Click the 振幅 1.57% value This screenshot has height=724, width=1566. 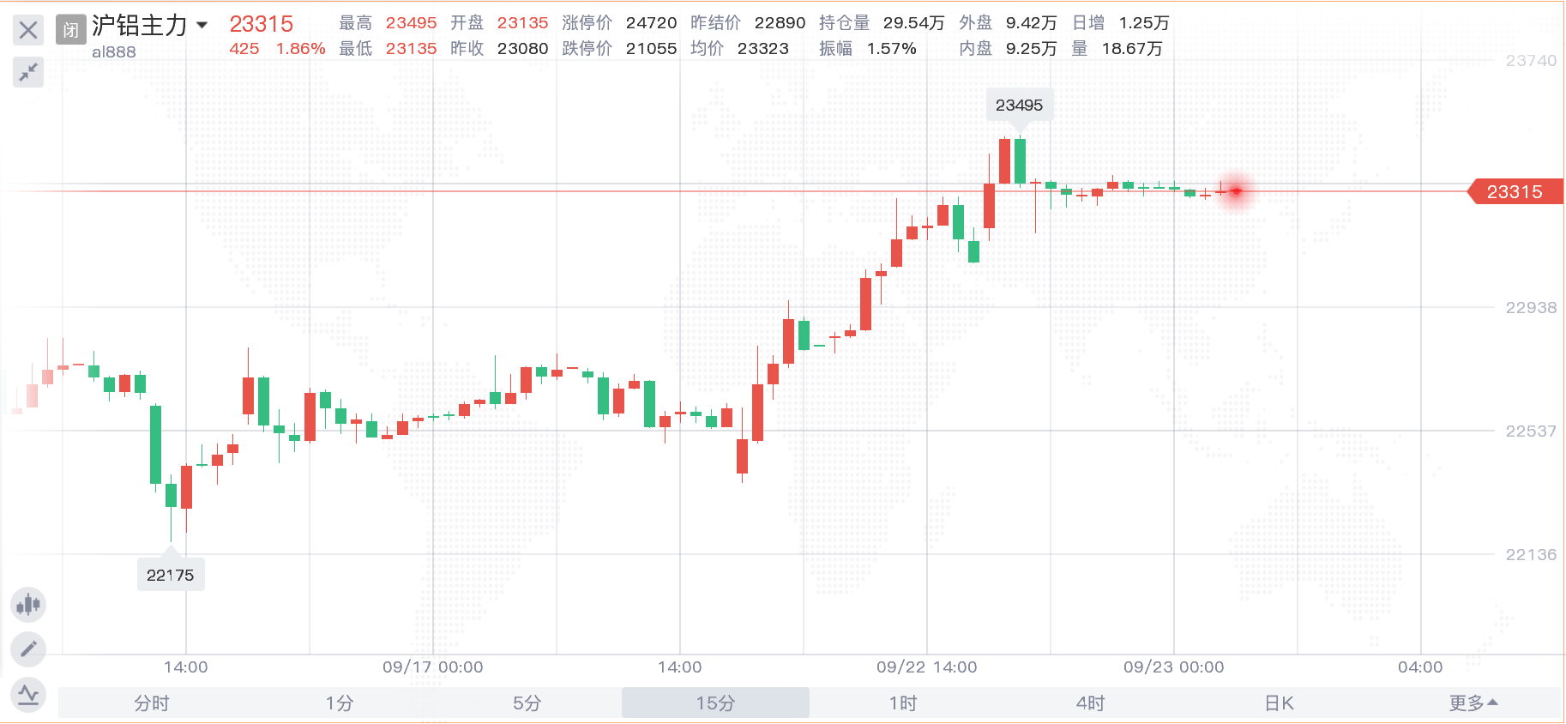(891, 49)
